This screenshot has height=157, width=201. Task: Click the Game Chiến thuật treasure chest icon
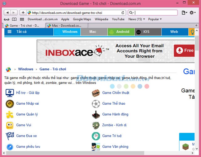click(96, 93)
